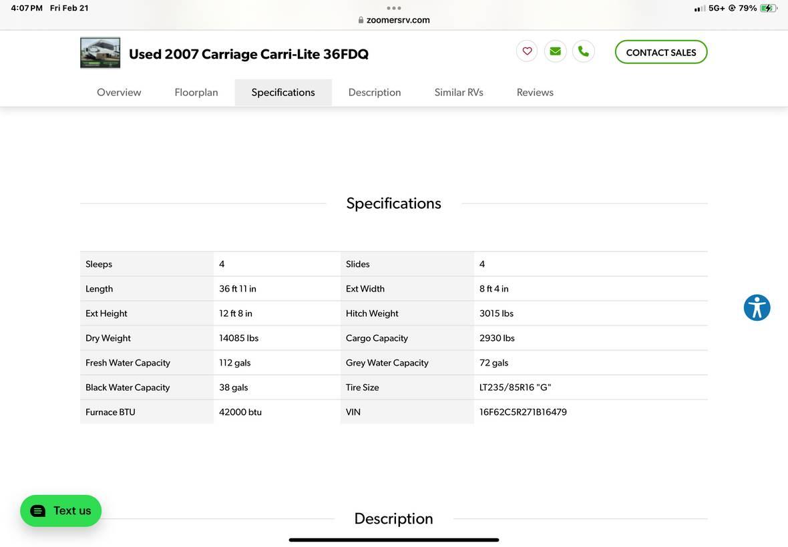This screenshot has width=788, height=547.
Task: Select the Length value 36 ft 11 in
Action: [x=238, y=289]
